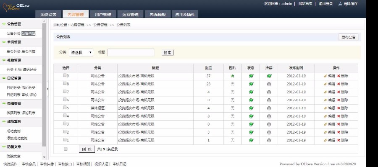Toggle the gray recommend icon in row 7
The width and height of the screenshot is (378, 167).
tap(269, 92)
